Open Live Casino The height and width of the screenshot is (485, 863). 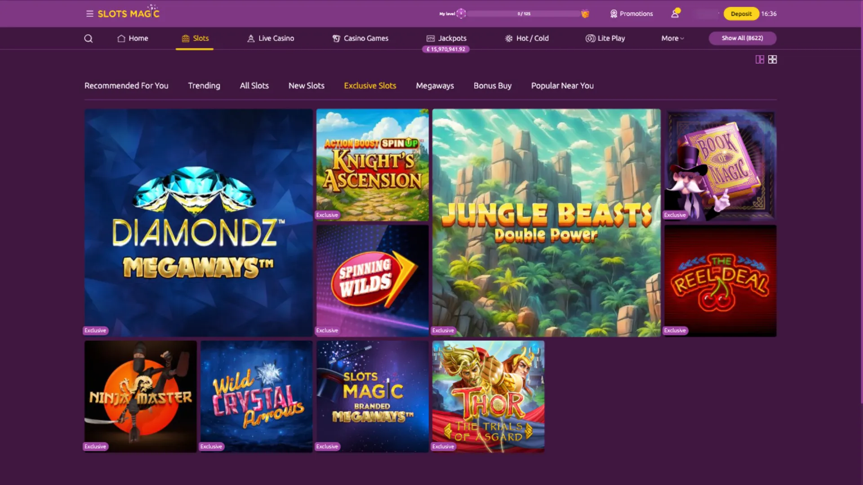click(x=271, y=38)
